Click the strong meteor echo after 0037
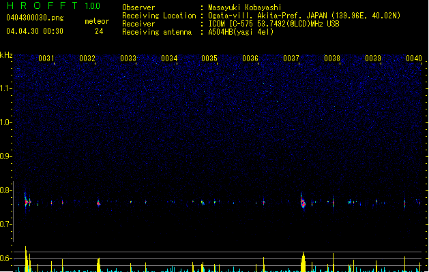The width and height of the screenshot is (429, 272). click(303, 201)
